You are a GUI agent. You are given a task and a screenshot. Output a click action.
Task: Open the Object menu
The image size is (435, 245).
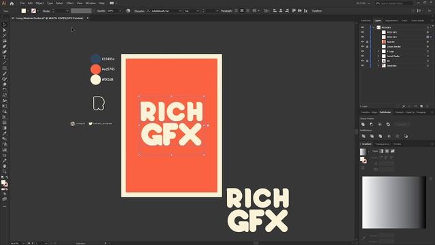point(39,3)
